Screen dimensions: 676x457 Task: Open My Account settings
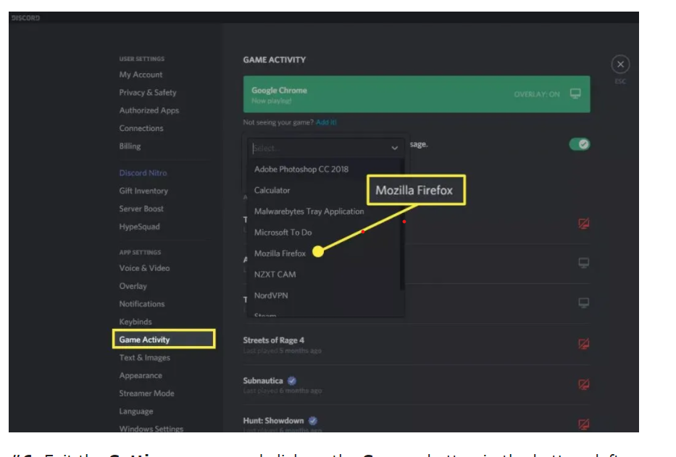(141, 75)
